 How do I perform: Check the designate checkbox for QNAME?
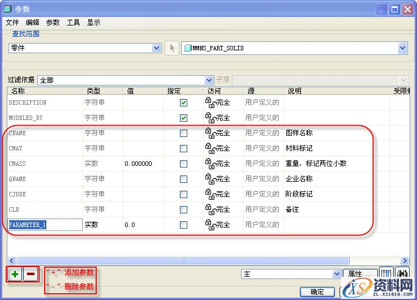183,179
